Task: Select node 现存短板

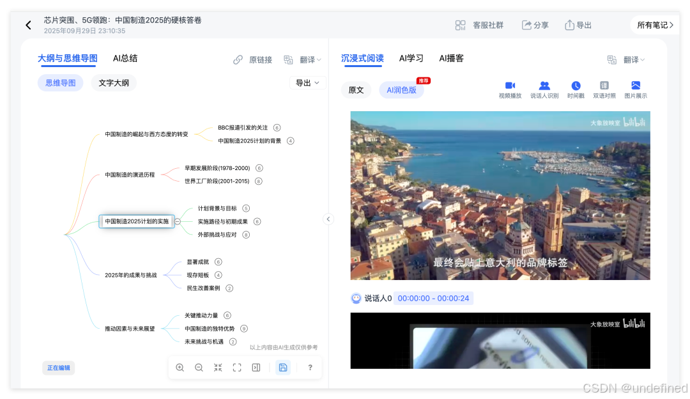Action: tap(198, 275)
